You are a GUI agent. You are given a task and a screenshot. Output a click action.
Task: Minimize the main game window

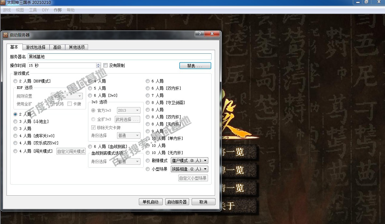tap(358, 2)
